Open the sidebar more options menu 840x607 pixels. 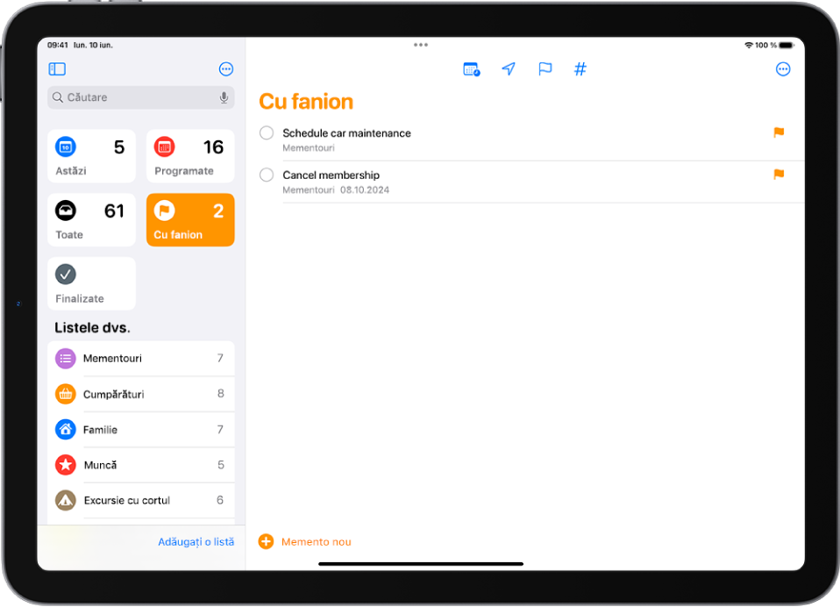coord(226,68)
